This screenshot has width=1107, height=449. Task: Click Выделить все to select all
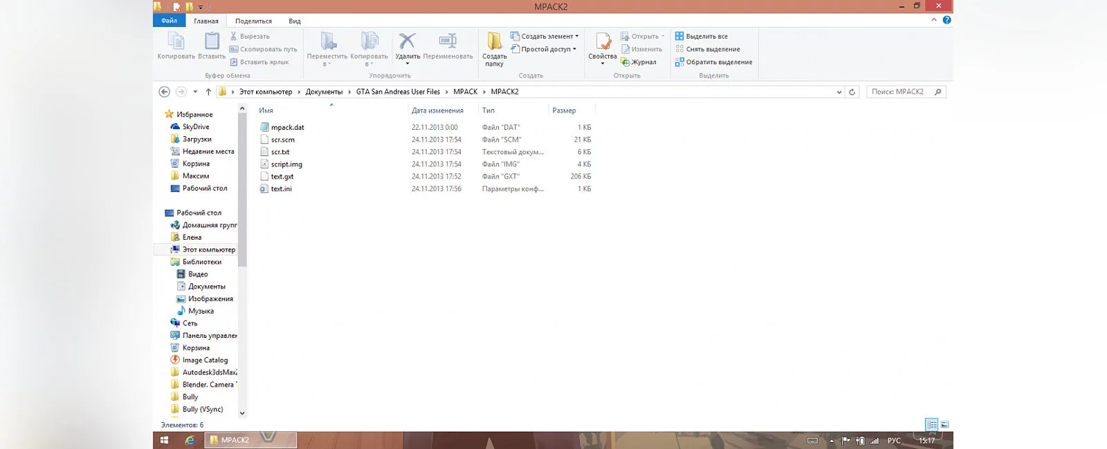click(x=701, y=36)
